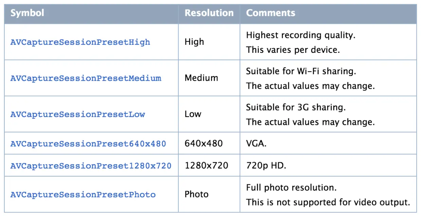Click the '1280x720' resolution value
The height and width of the screenshot is (216, 421).
point(206,165)
